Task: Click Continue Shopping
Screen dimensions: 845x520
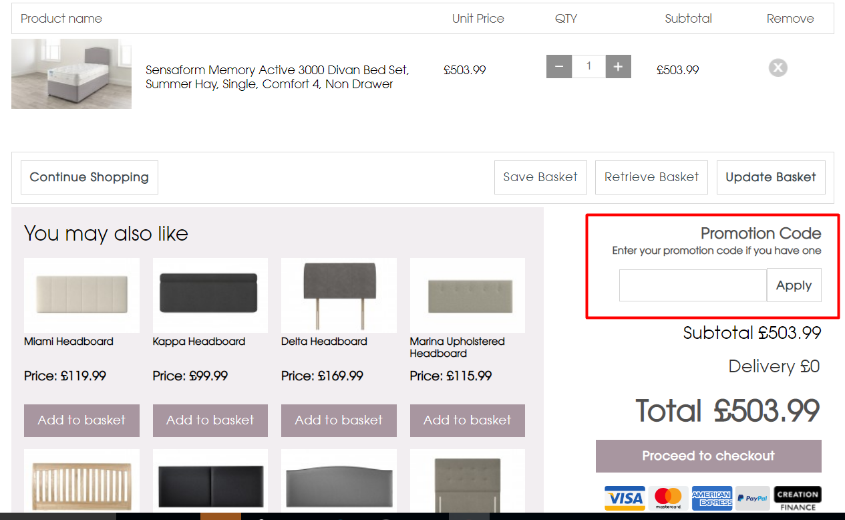Action: (89, 177)
